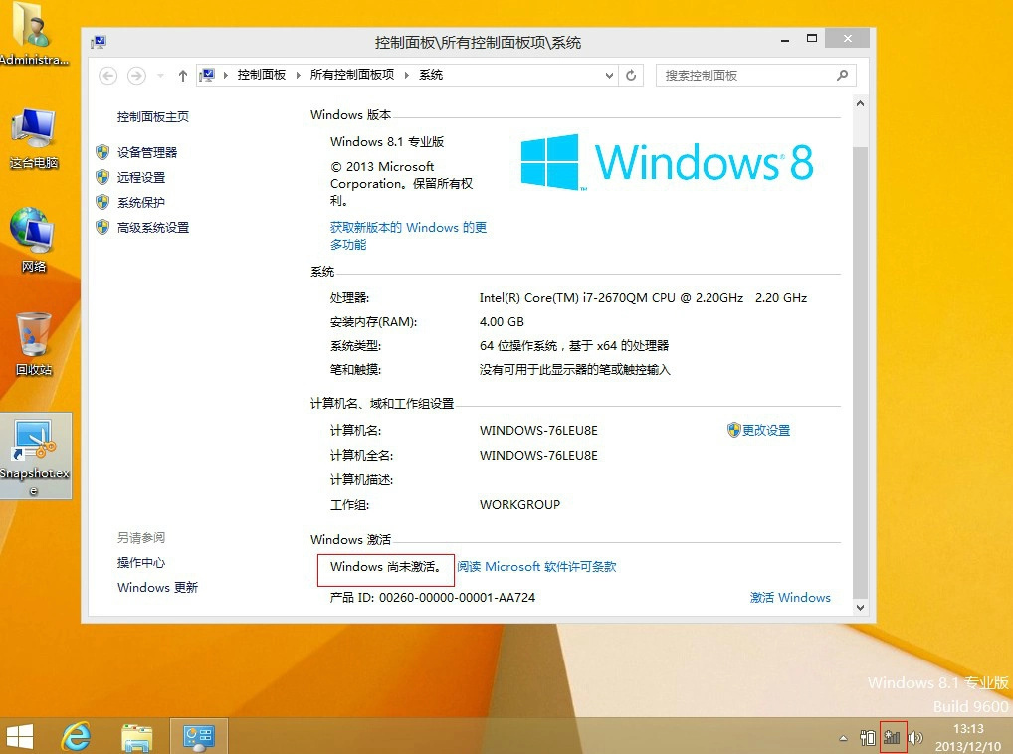Screen dimensions: 1013x754
Task: Refresh the page using the refresh icon
Action: click(631, 75)
